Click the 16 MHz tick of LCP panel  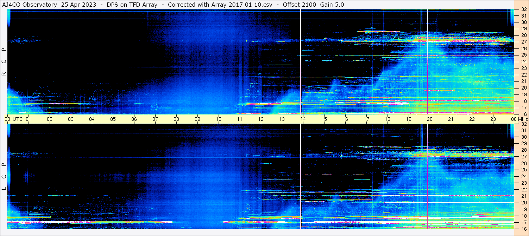tap(524, 229)
